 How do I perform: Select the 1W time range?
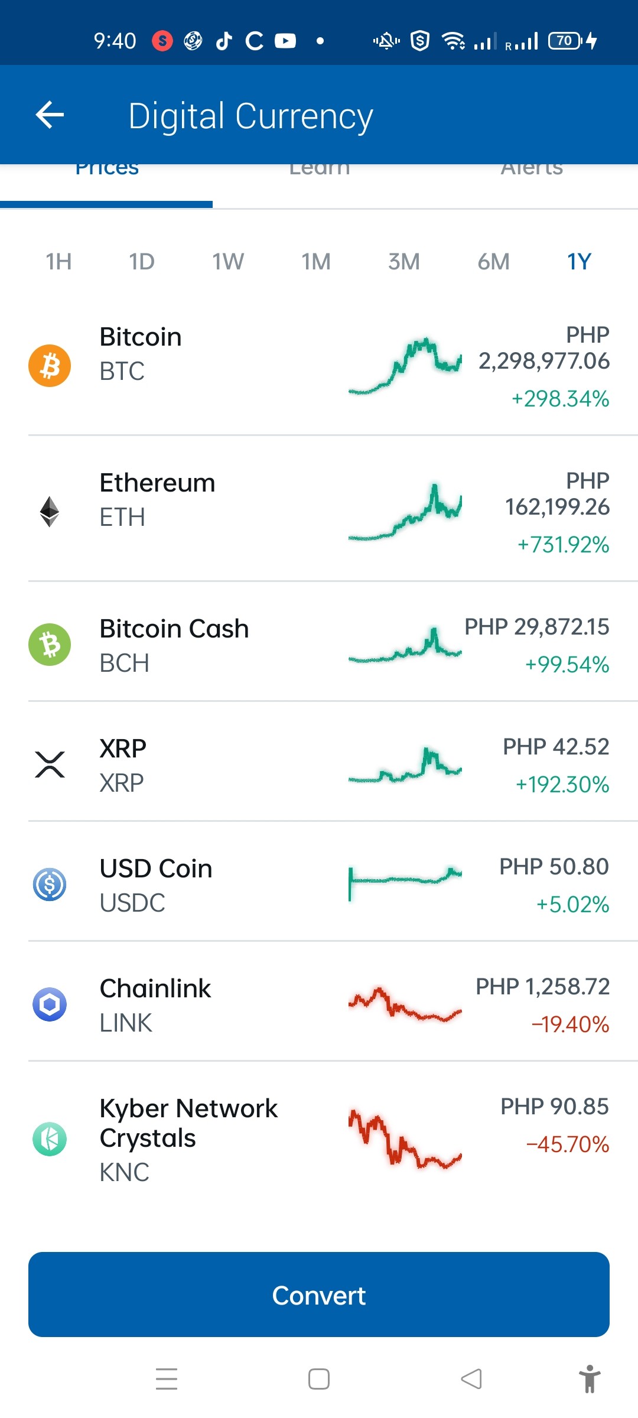point(228,261)
